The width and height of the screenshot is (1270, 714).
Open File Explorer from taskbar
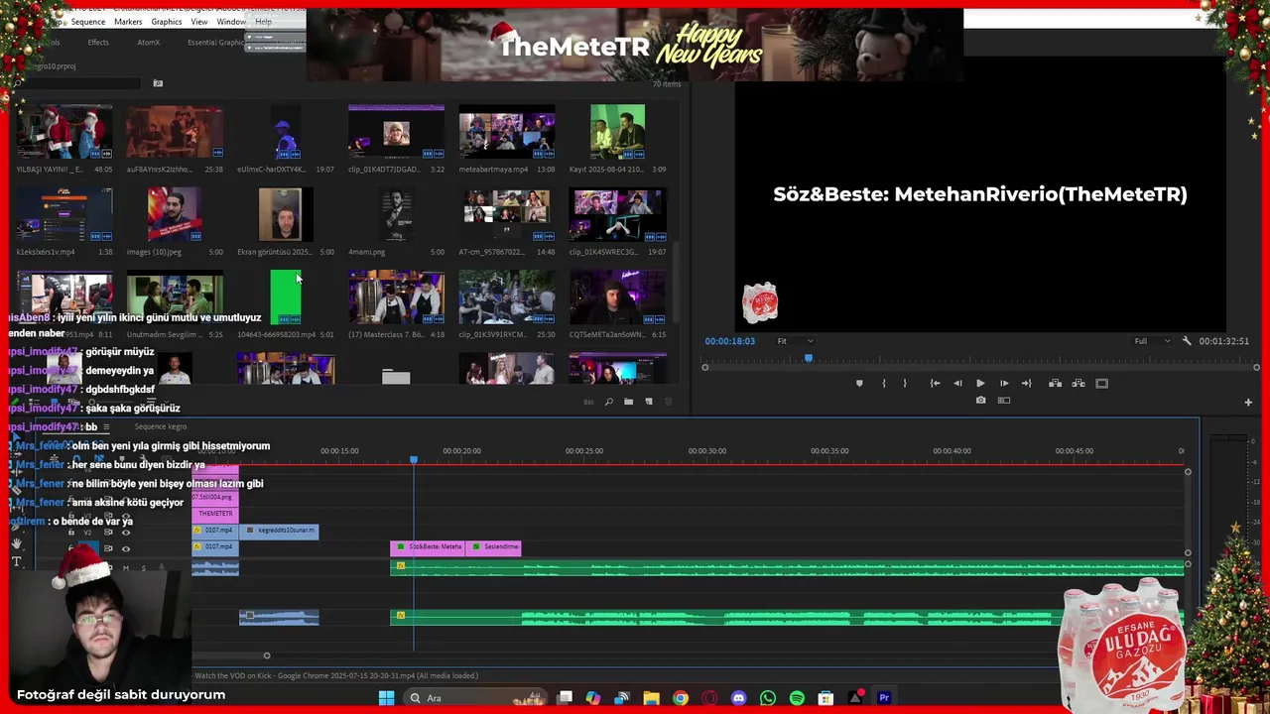(651, 698)
